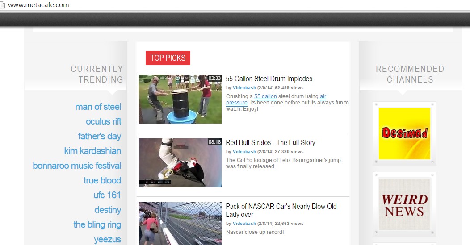The height and width of the screenshot is (245, 470).
Task: Click the 02:33 duration badge
Action: pos(214,78)
